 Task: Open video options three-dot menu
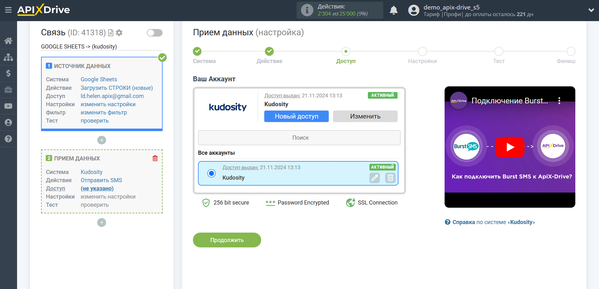pos(559,101)
